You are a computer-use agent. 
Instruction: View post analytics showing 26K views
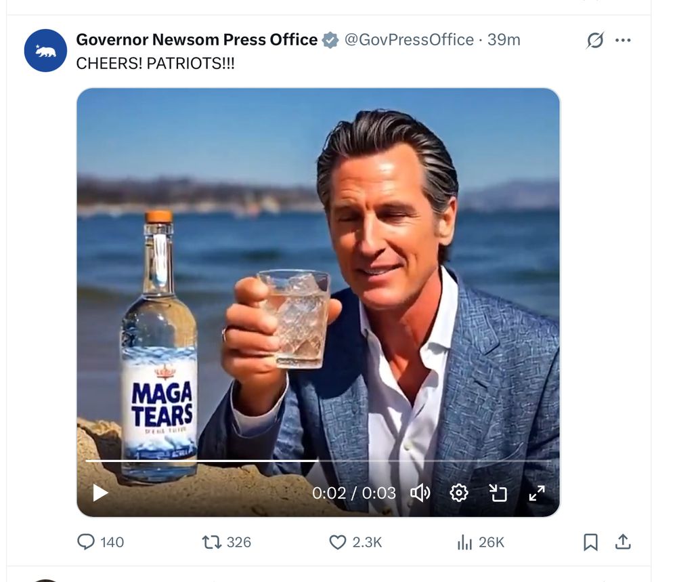click(x=465, y=542)
